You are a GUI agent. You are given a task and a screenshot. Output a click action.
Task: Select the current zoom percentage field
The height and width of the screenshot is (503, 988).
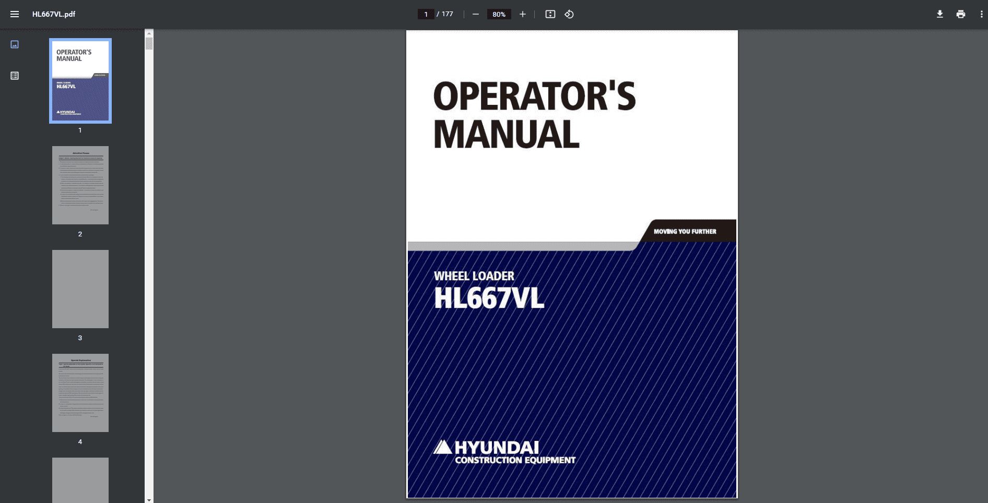[499, 14]
